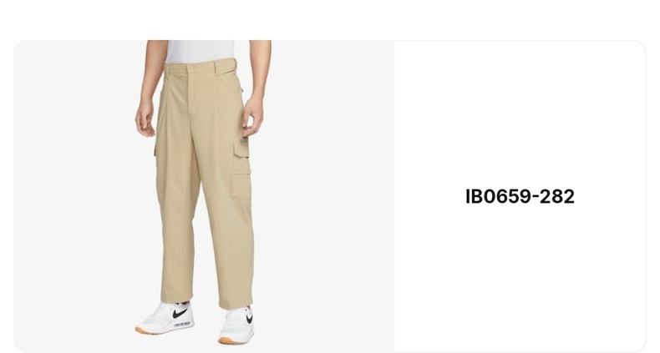
Task: Tap the orange gum sole of the sneaker
Action: tap(231, 340)
